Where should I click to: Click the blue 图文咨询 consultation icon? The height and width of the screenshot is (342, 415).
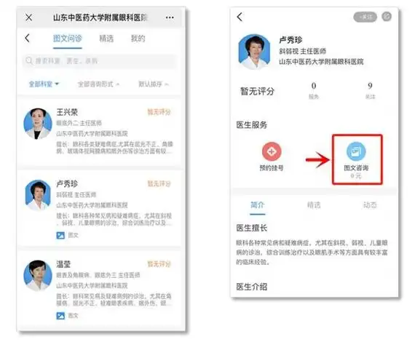(x=356, y=151)
